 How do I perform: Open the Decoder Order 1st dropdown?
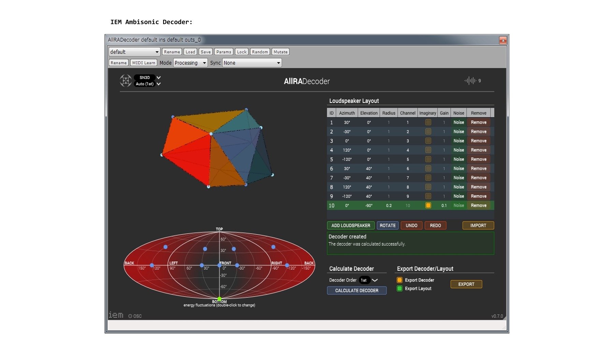click(x=368, y=280)
